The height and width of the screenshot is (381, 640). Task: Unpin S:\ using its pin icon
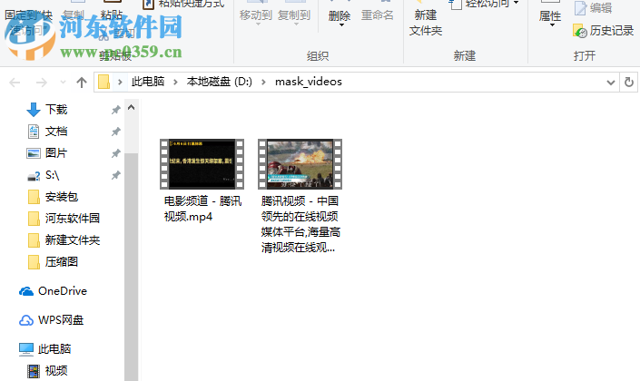116,175
